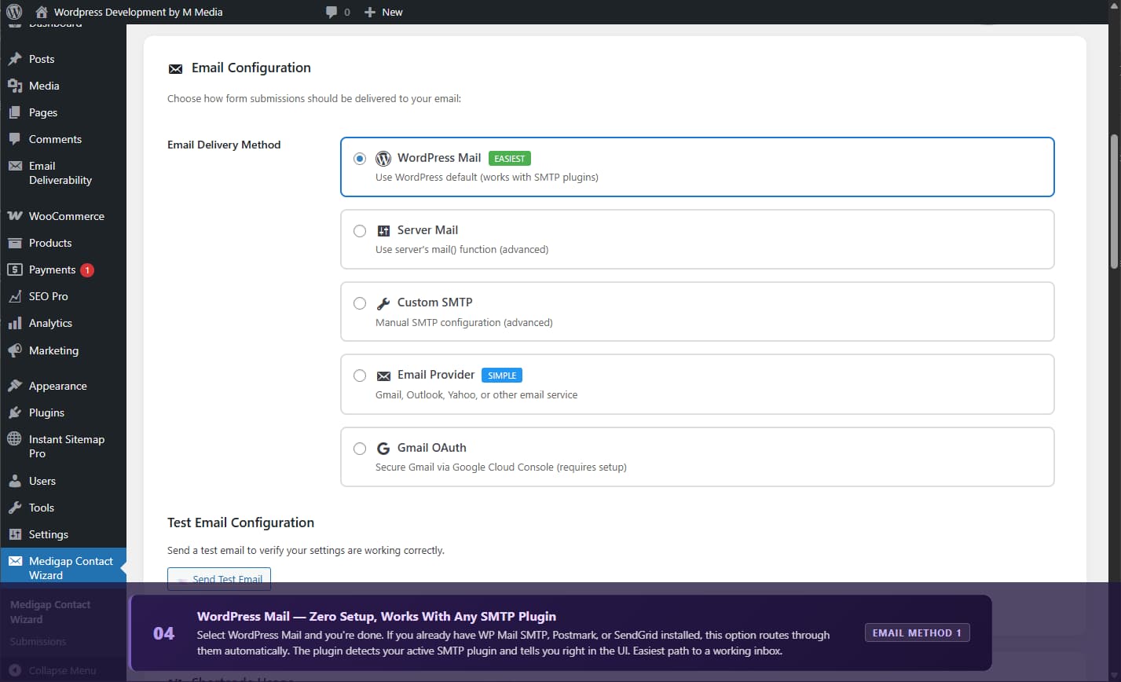Enable the Email Provider option
The height and width of the screenshot is (682, 1121).
point(360,376)
